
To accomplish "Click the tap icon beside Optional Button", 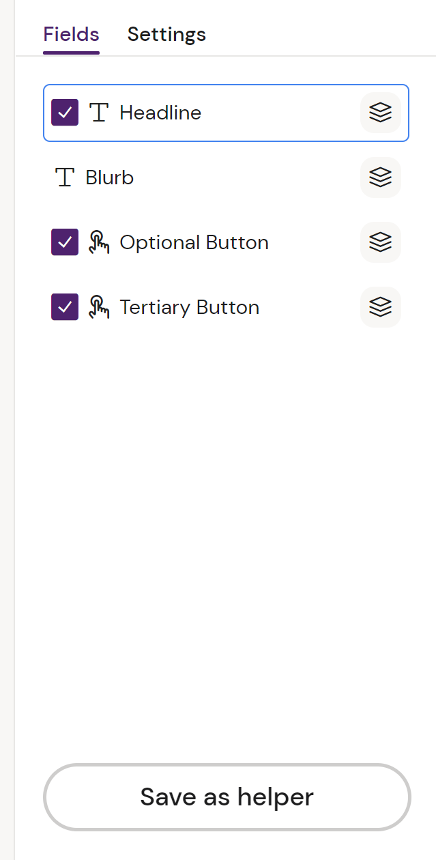I will pyautogui.click(x=99, y=242).
